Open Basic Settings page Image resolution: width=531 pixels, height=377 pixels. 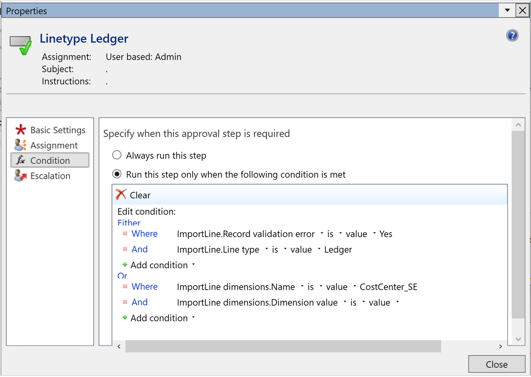tap(50, 130)
